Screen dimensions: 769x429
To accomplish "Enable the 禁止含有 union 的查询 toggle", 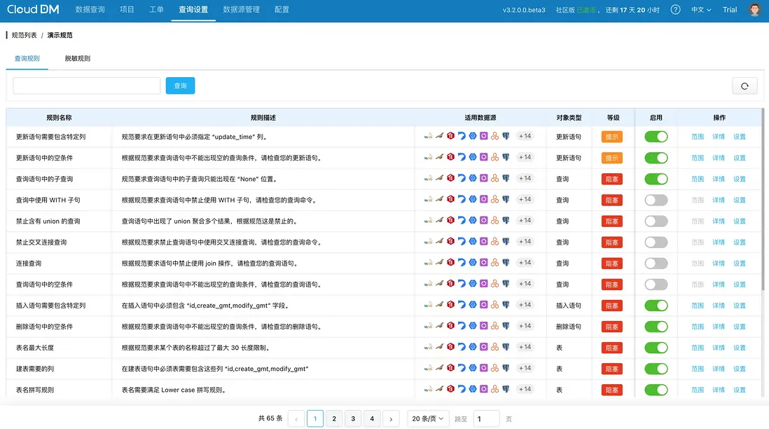I will (x=656, y=221).
